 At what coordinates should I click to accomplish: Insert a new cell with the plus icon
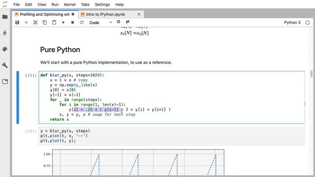point(26,23)
